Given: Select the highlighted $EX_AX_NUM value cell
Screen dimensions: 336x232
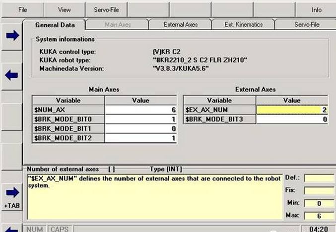Looking at the screenshot, I should click(292, 110).
